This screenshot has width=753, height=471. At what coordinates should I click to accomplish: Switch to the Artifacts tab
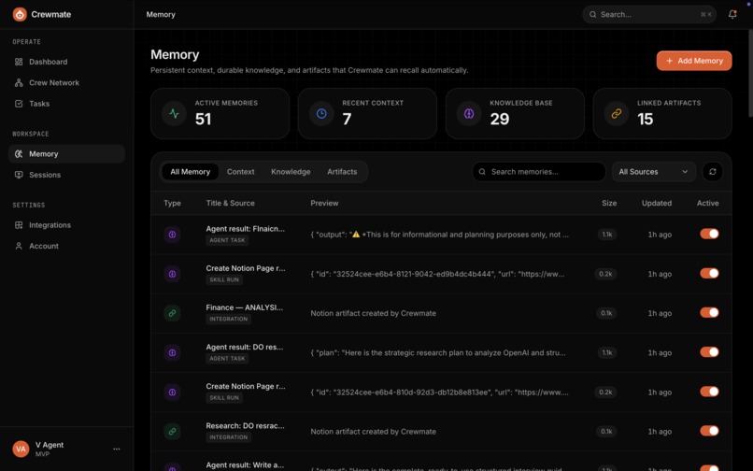point(342,172)
